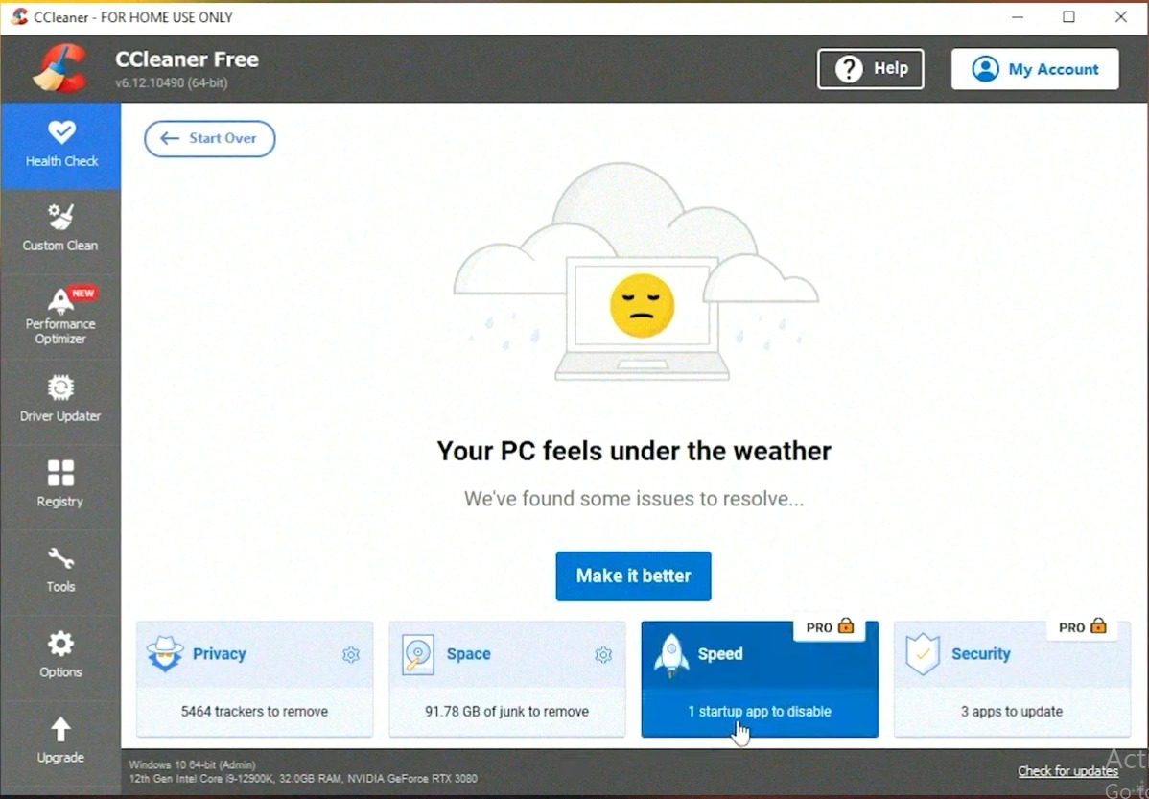Open the Health Check section
The image size is (1149, 799).
pos(60,146)
